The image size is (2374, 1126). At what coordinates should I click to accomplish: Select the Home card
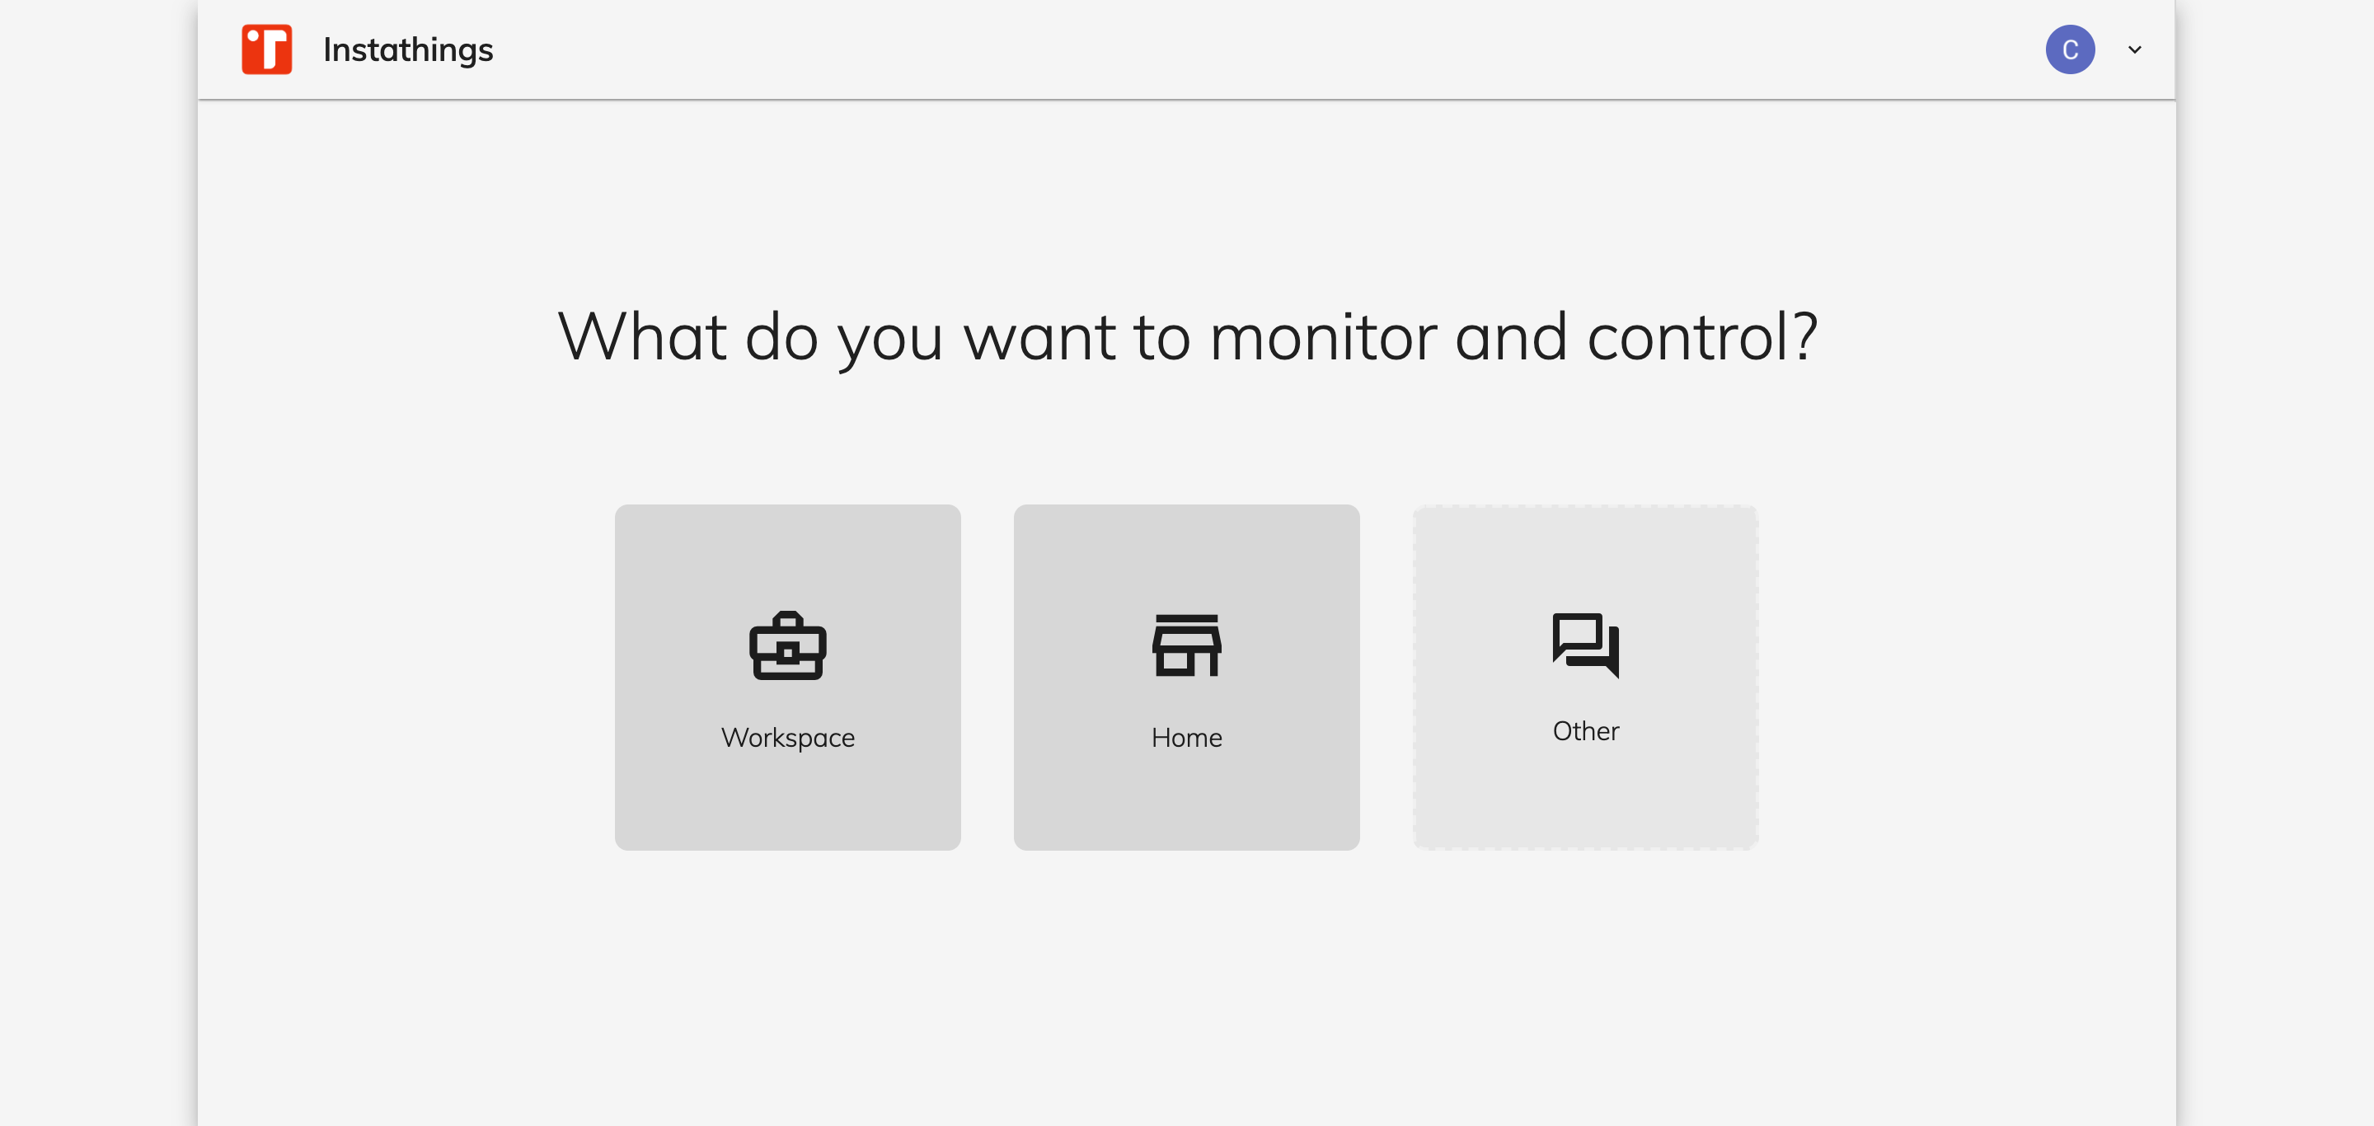click(1187, 678)
